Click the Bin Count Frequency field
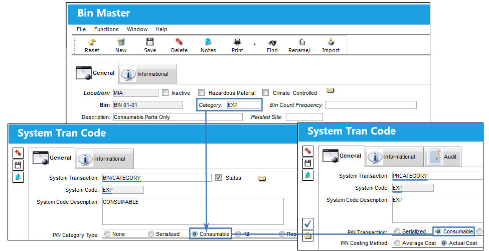Image resolution: width=489 pixels, height=251 pixels. pos(371,105)
